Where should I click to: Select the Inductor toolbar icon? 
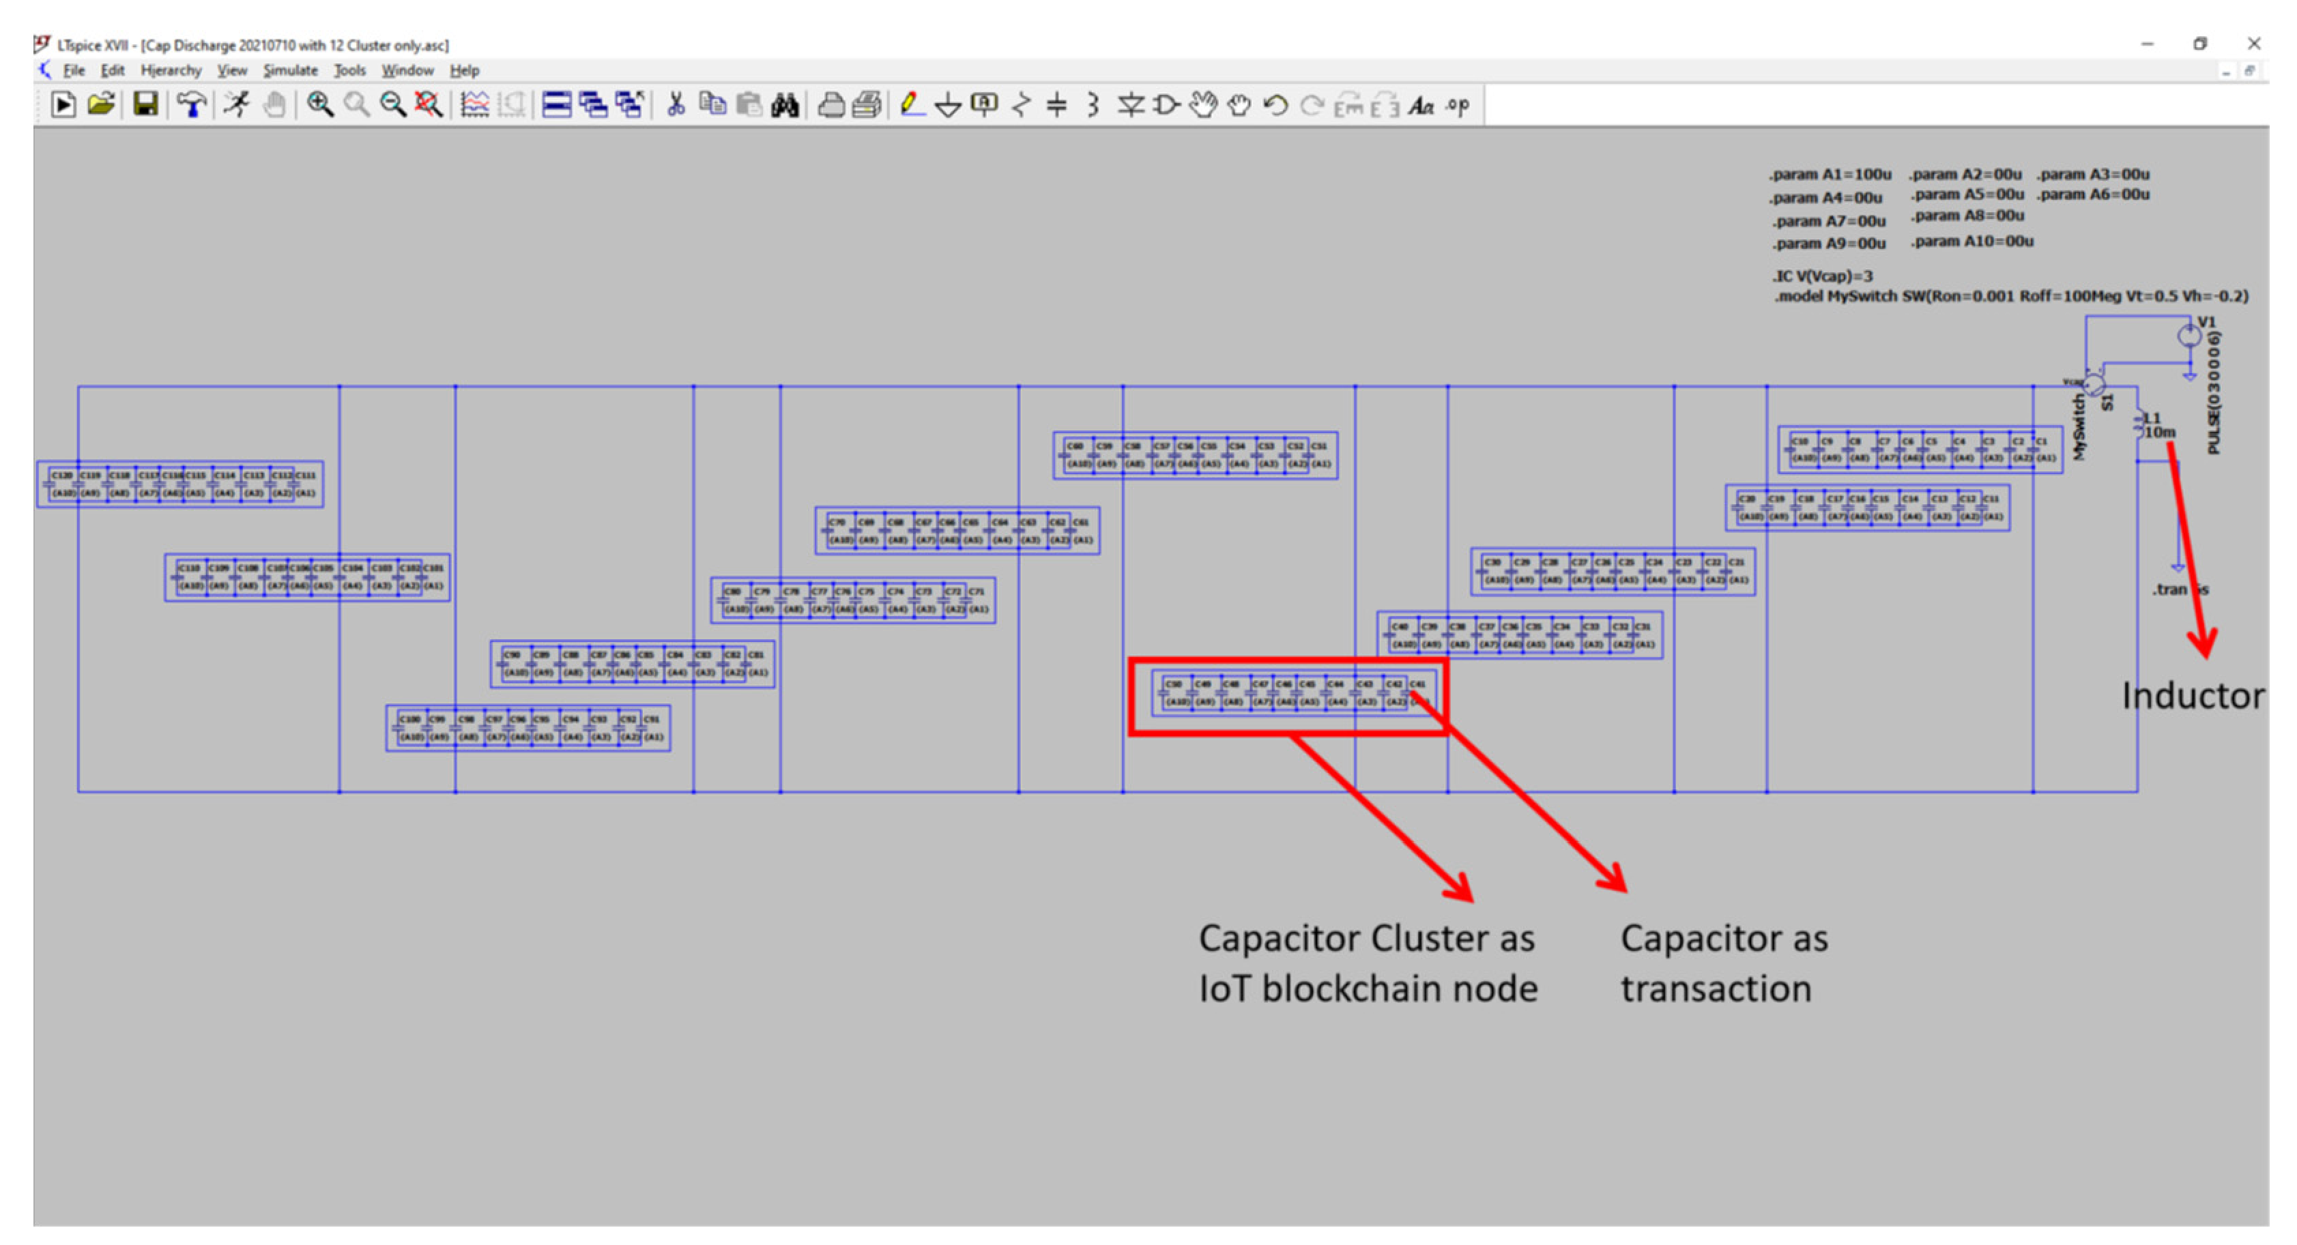point(1093,105)
